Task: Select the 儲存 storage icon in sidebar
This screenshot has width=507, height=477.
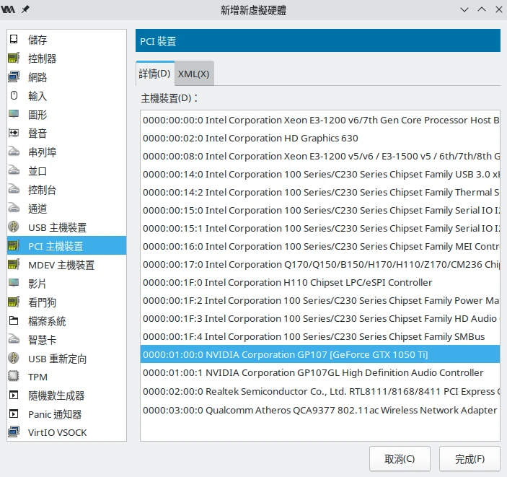Action: (x=14, y=40)
